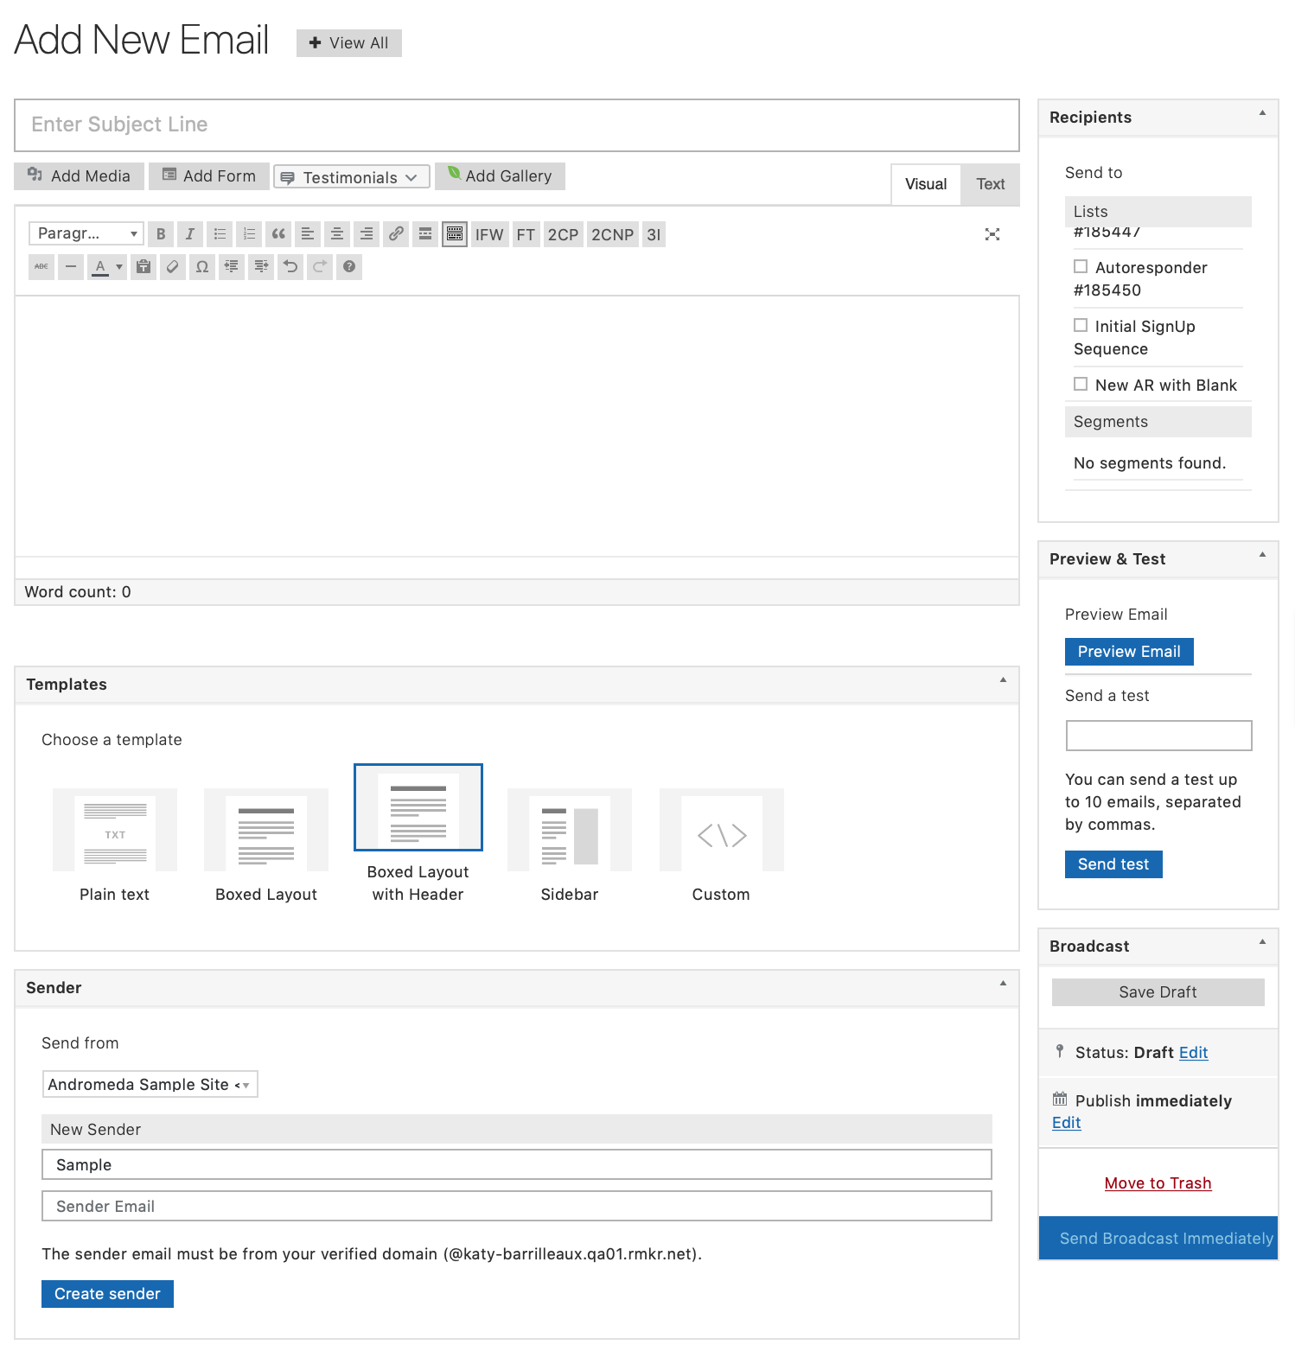1295x1345 pixels.
Task: Enable the Initial SignUp Sequence checkbox
Action: click(x=1081, y=326)
